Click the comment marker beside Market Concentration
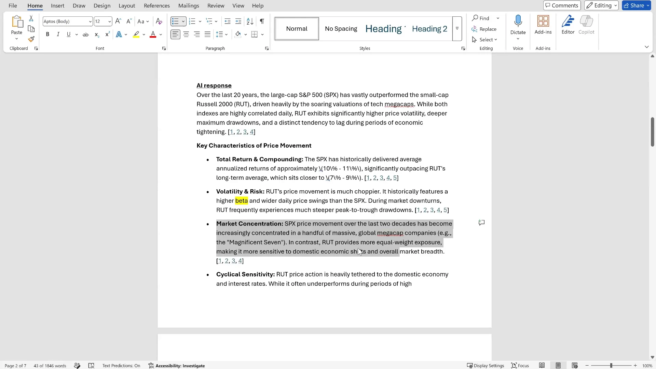 [x=481, y=223]
